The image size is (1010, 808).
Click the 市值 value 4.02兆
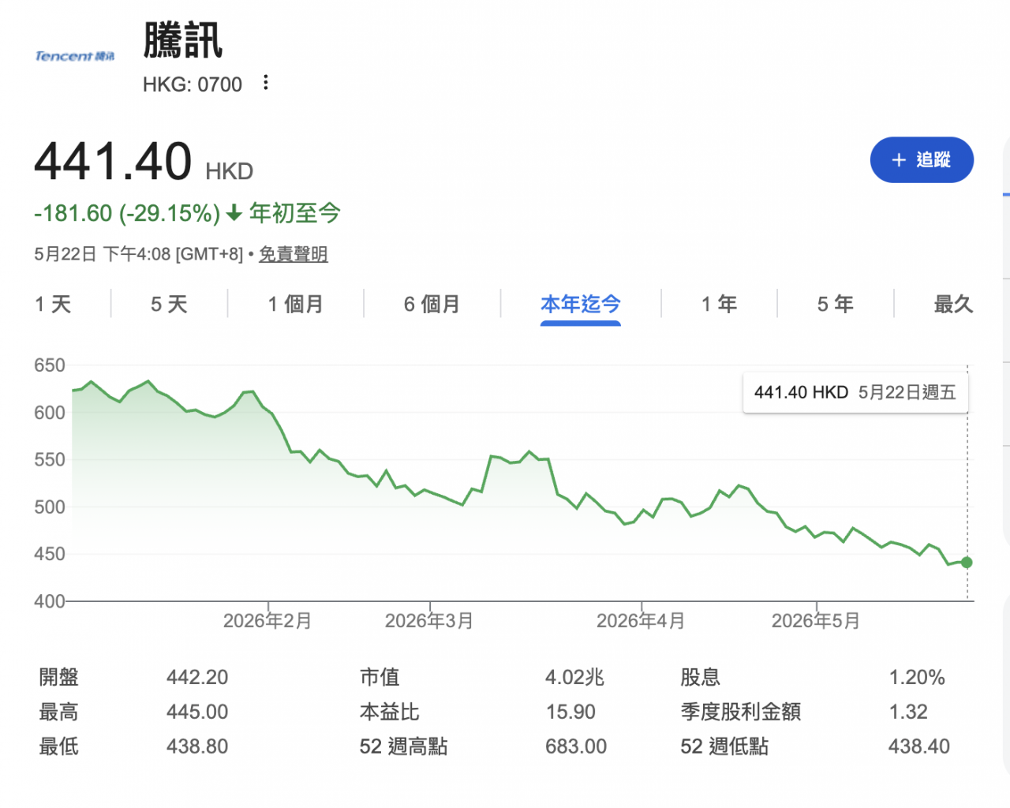[574, 678]
